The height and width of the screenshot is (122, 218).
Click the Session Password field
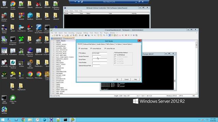[96, 56]
